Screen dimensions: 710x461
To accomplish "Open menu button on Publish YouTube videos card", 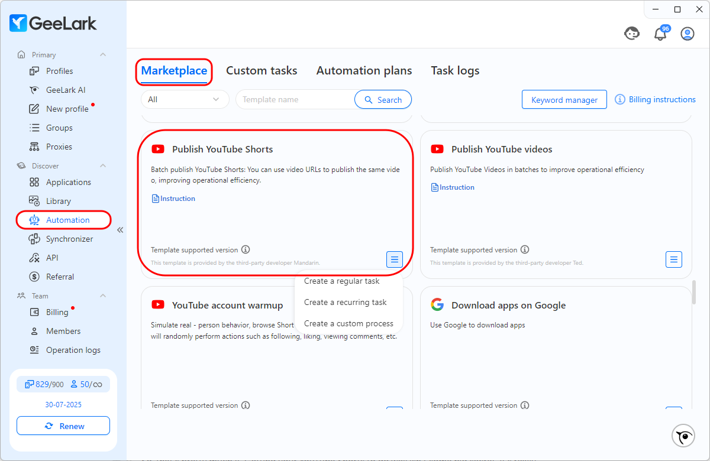I will tap(674, 259).
